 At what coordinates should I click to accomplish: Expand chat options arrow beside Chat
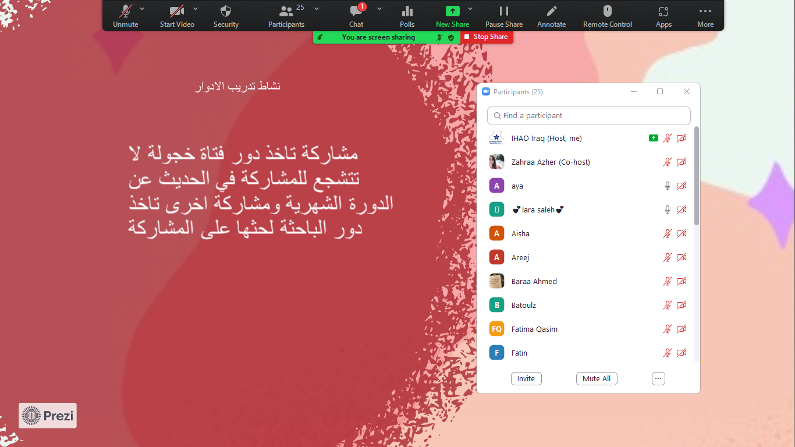click(x=379, y=9)
